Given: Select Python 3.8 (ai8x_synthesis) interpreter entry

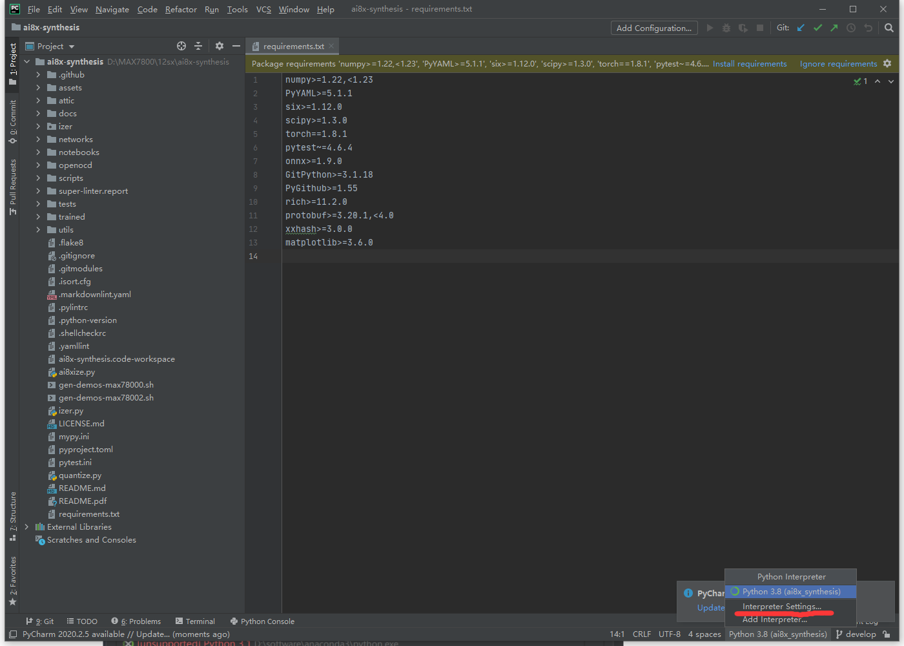Looking at the screenshot, I should coord(791,592).
